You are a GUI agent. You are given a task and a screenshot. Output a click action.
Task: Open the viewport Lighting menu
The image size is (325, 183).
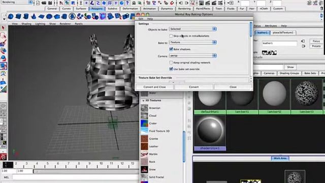click(40, 24)
